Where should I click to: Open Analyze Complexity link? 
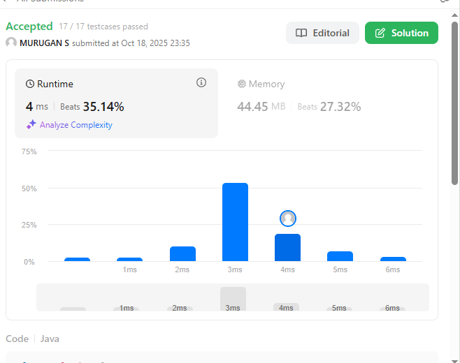click(x=76, y=125)
